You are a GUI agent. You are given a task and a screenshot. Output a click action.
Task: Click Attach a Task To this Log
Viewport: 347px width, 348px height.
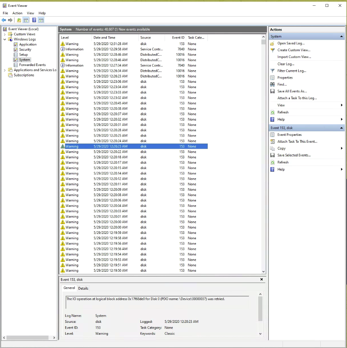297,98
